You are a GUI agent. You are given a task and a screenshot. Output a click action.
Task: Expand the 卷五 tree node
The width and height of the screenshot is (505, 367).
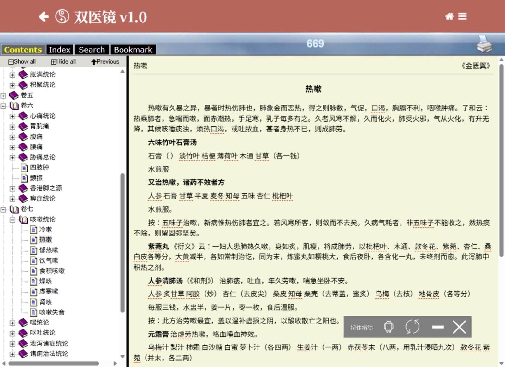pyautogui.click(x=3, y=96)
